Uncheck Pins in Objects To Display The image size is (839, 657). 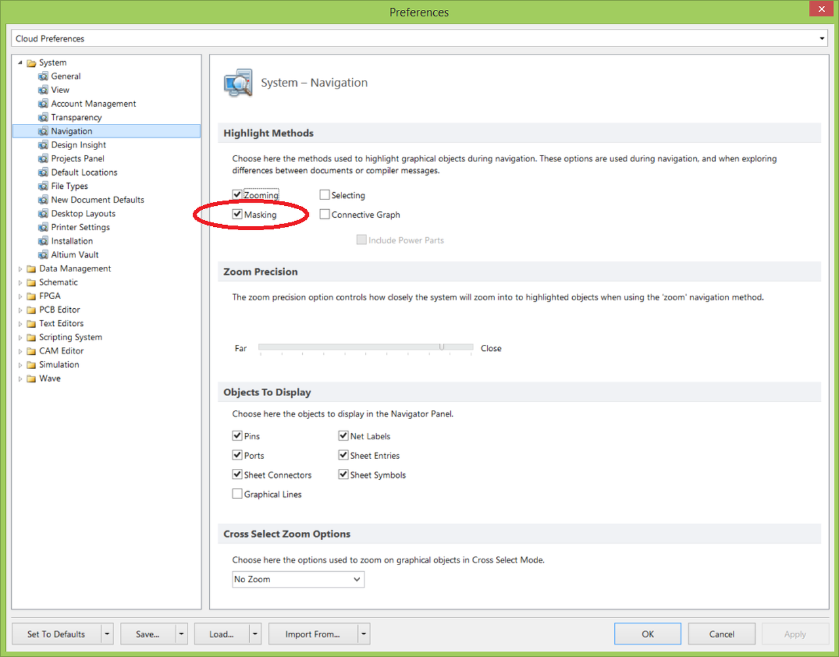[x=237, y=435]
